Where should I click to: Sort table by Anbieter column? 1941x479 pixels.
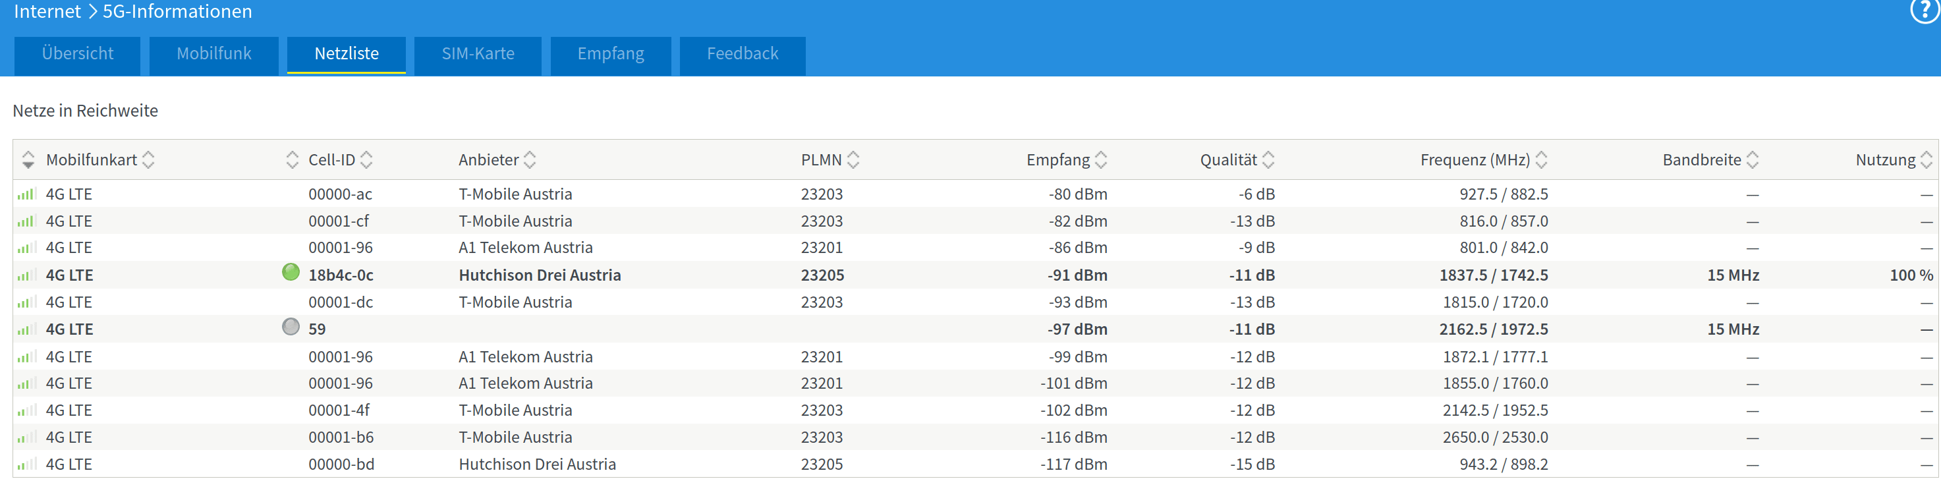pos(530,159)
